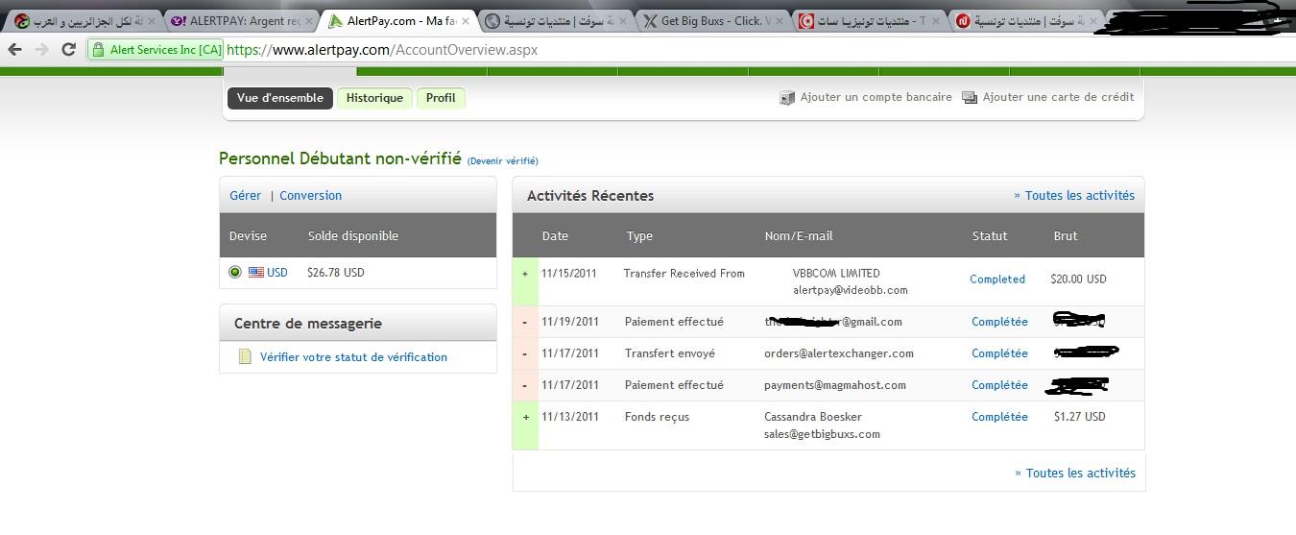The image size is (1296, 535).
Task: Click the $26.78 USD available balance
Action: 336,273
